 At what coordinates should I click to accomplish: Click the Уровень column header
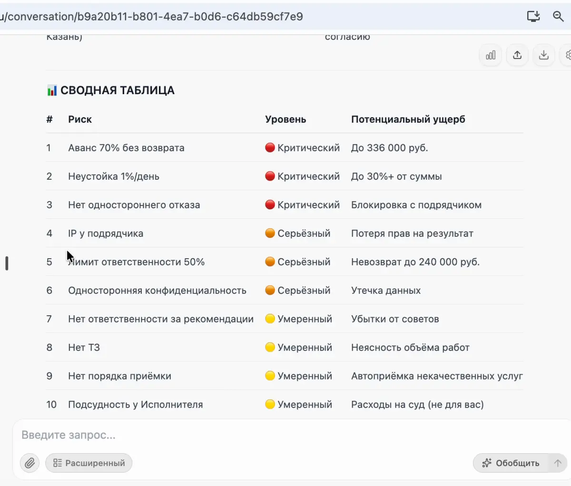tap(285, 119)
